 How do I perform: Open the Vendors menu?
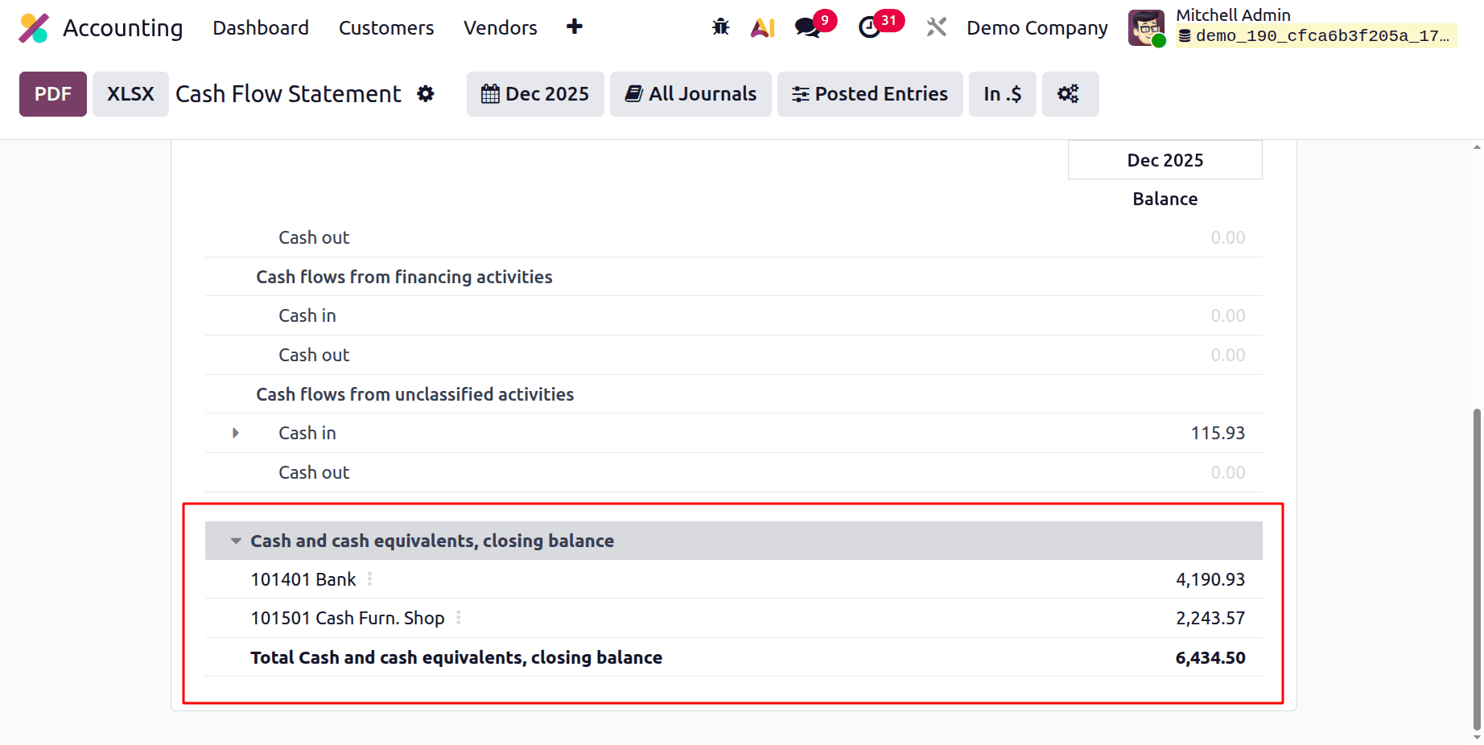500,27
